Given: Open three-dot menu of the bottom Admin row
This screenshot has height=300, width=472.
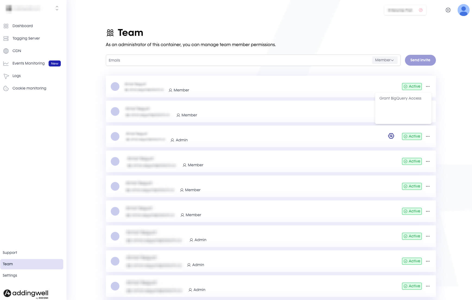Looking at the screenshot, I should tap(428, 286).
